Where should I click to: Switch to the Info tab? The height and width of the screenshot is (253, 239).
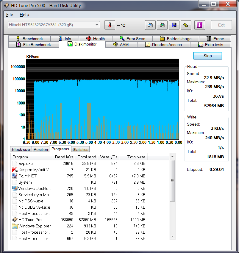[x=65, y=39]
